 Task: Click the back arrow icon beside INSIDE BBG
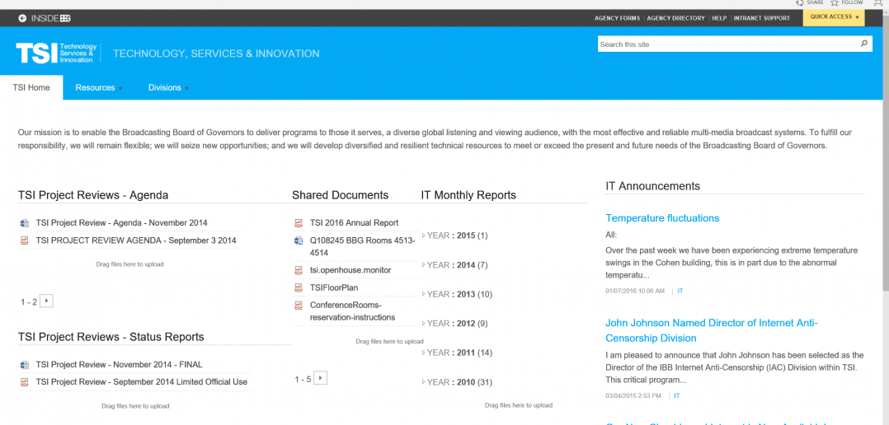(22, 18)
